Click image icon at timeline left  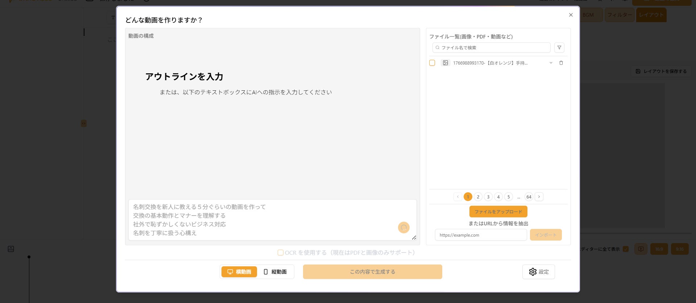[11, 249]
